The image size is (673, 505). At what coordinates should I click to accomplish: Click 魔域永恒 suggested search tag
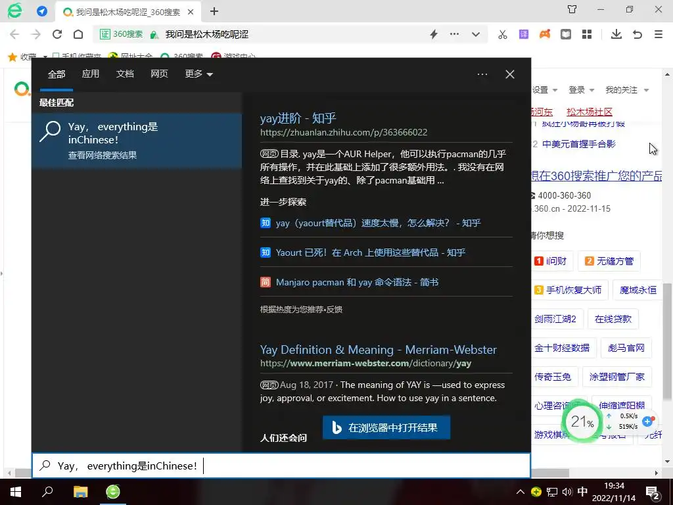tap(638, 290)
